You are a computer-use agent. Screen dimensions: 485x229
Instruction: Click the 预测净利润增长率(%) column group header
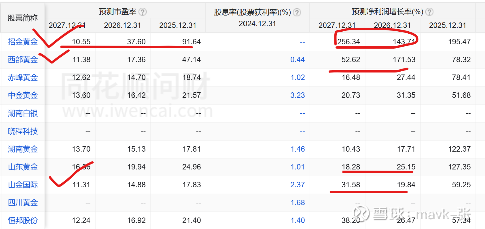point(387,12)
